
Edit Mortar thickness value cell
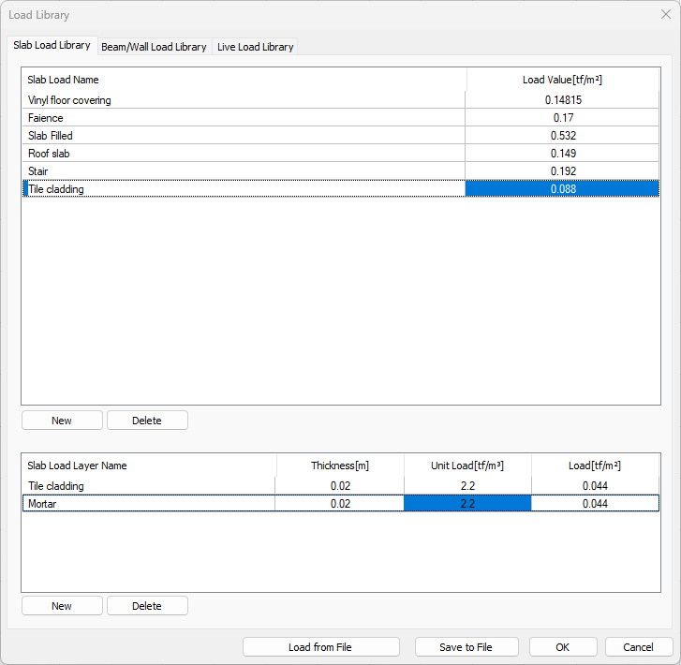(339, 504)
